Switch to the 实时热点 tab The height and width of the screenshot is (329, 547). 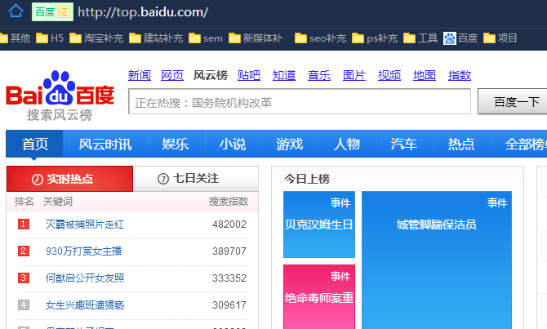click(x=69, y=179)
